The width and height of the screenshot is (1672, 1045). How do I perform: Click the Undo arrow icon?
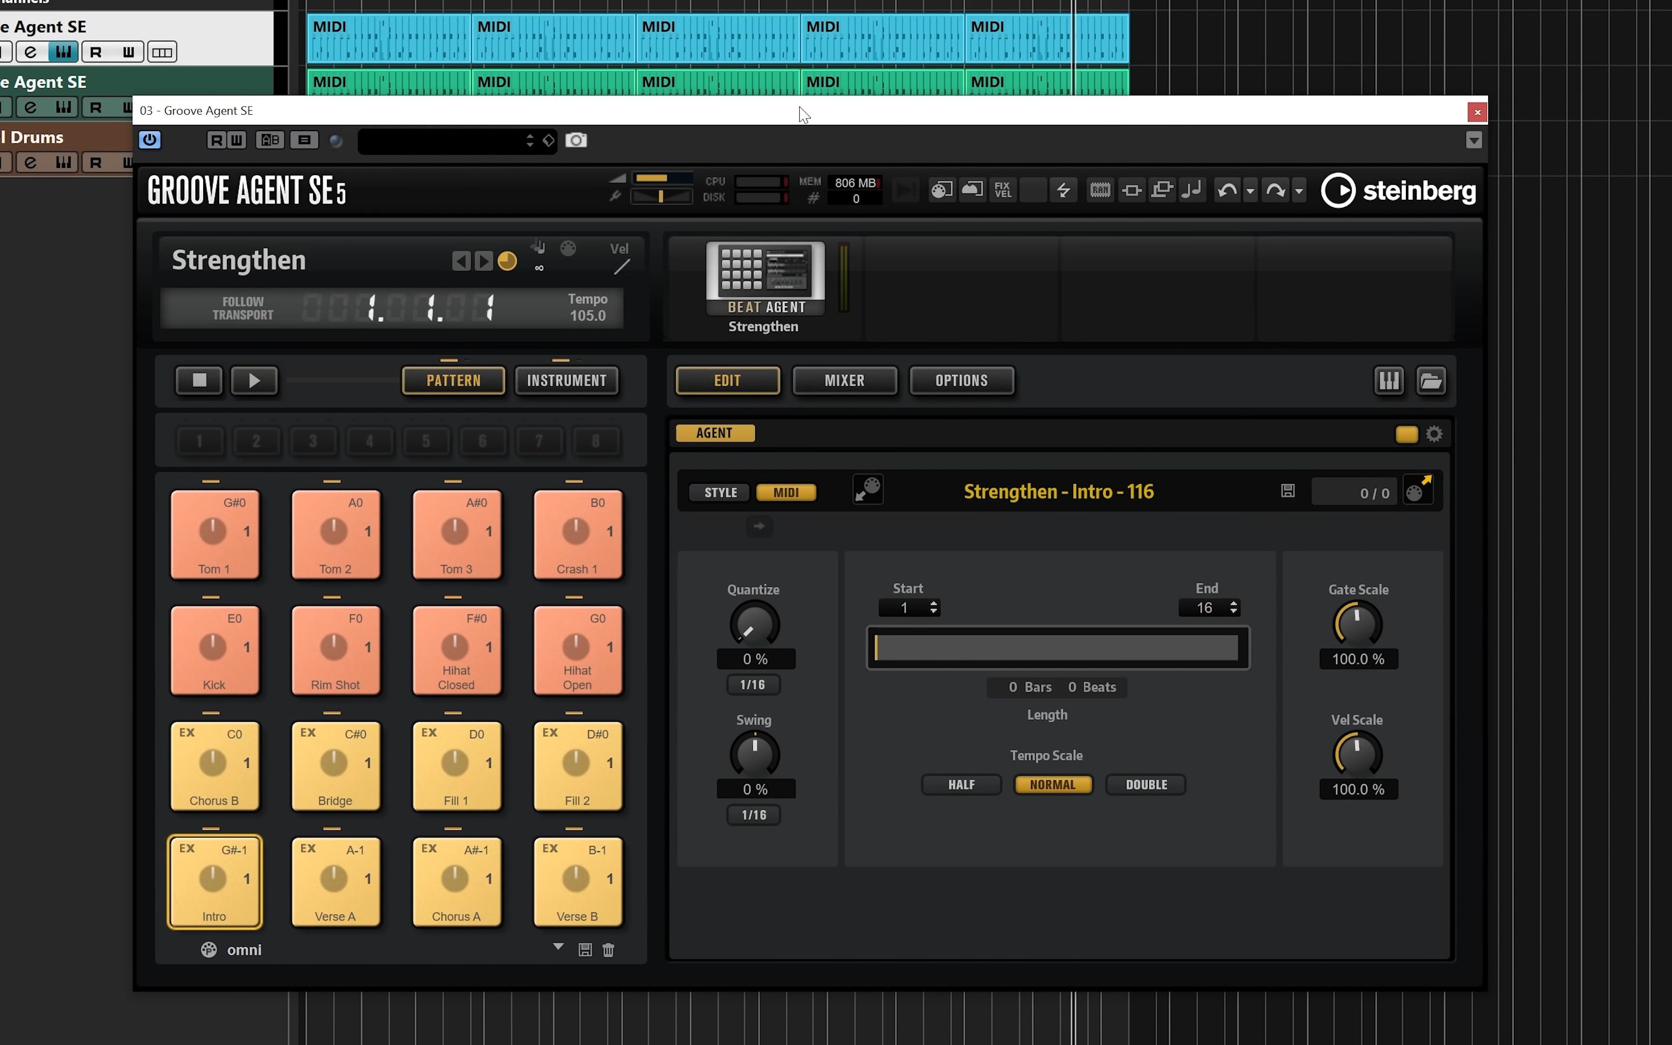(x=1227, y=190)
